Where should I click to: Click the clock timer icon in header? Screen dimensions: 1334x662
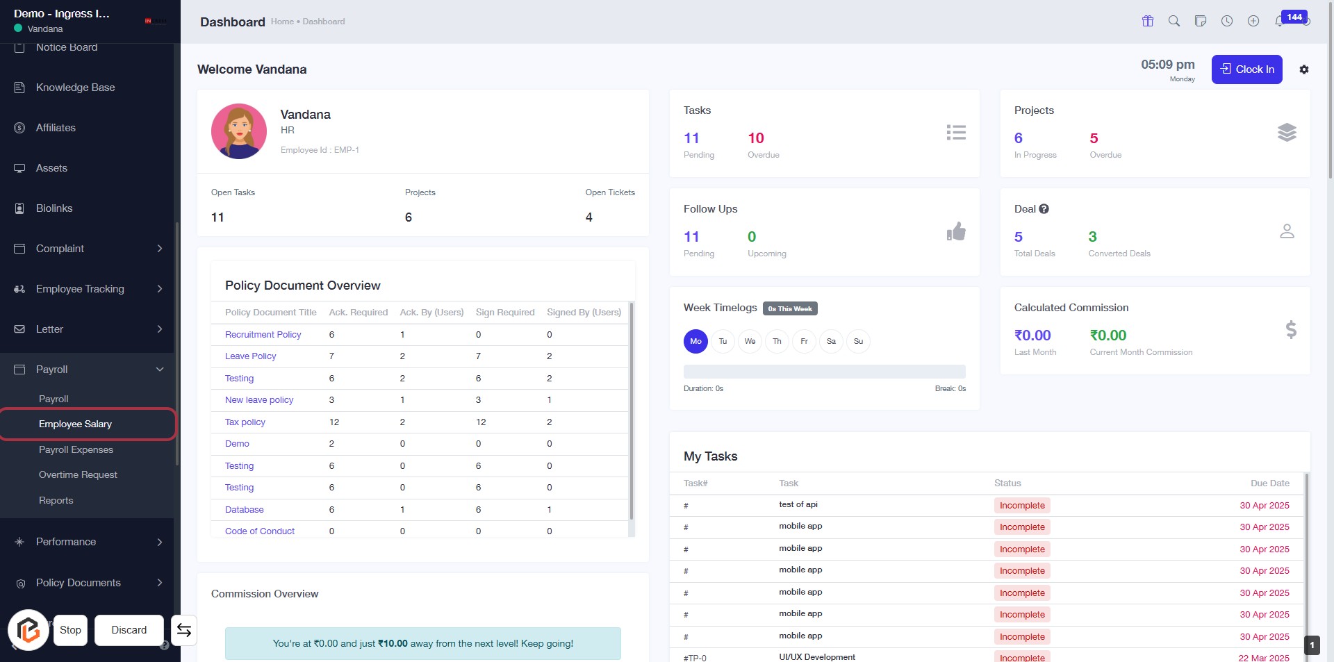pos(1227,21)
